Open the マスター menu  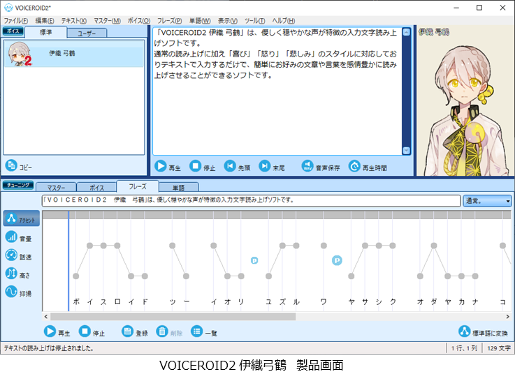pos(107,21)
